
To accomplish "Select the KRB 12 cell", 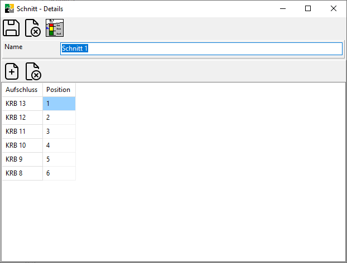I will (22, 118).
